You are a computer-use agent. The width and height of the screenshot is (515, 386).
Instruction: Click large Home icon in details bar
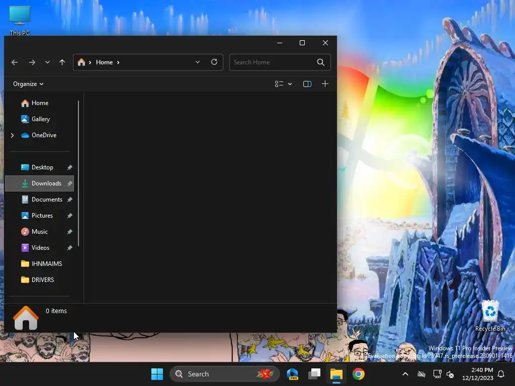tap(26, 318)
